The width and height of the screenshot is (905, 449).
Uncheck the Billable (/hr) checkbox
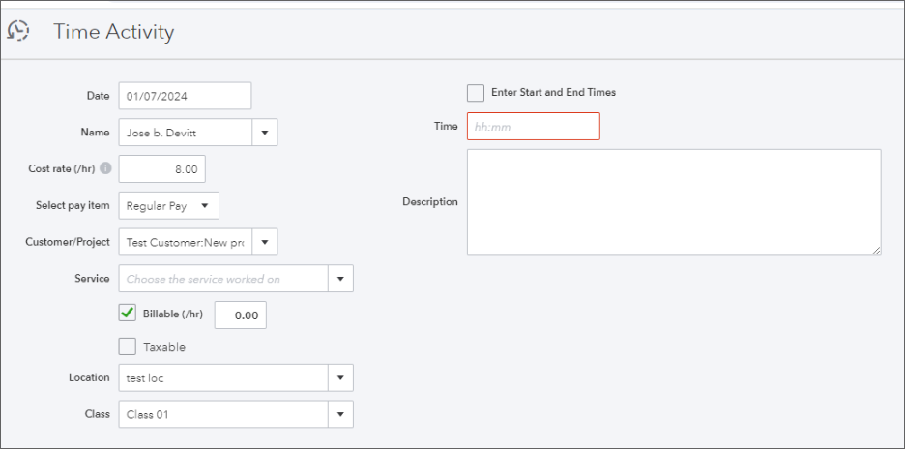(128, 313)
